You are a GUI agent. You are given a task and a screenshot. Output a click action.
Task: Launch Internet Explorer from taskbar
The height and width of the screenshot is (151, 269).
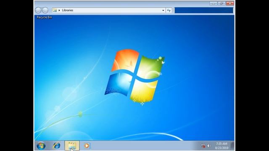[57, 146]
